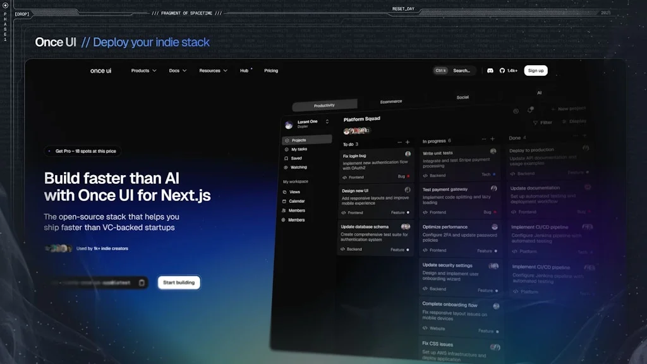This screenshot has height=364, width=647.
Task: Click the Sign up button
Action: (x=535, y=70)
